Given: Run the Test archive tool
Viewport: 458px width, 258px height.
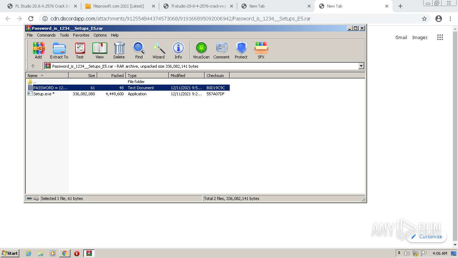Looking at the screenshot, I should coord(80,50).
